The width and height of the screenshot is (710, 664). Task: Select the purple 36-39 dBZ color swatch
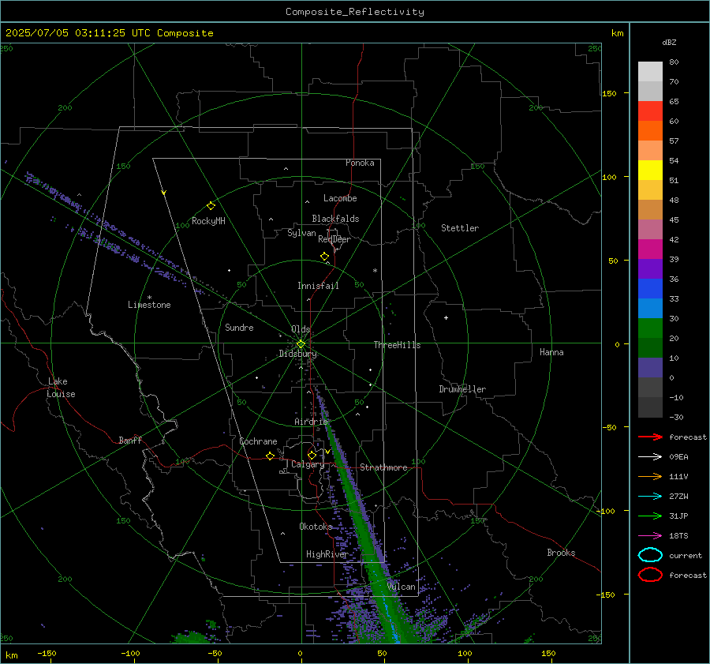point(650,268)
